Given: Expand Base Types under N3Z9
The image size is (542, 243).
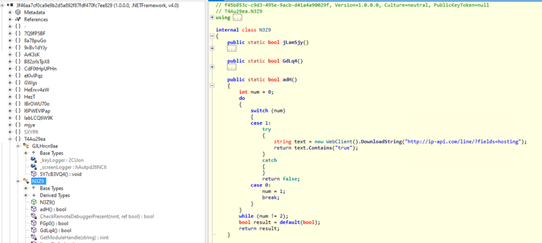Looking at the screenshot, I should (x=26, y=189).
